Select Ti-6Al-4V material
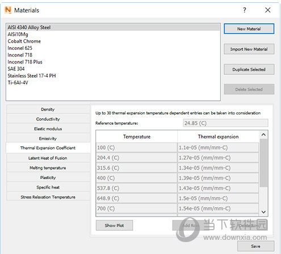The image size is (281, 254). (114, 83)
